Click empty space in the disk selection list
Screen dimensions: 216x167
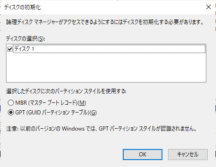pos(106,68)
